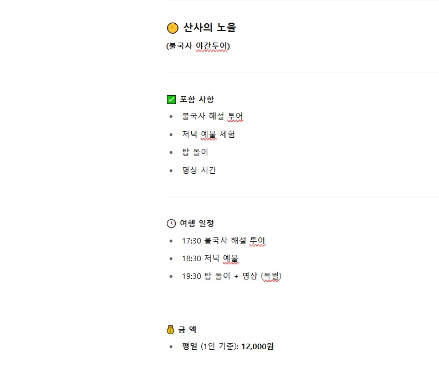Click the bold word 평일 in price line
The height and width of the screenshot is (373, 439).
coord(190,346)
